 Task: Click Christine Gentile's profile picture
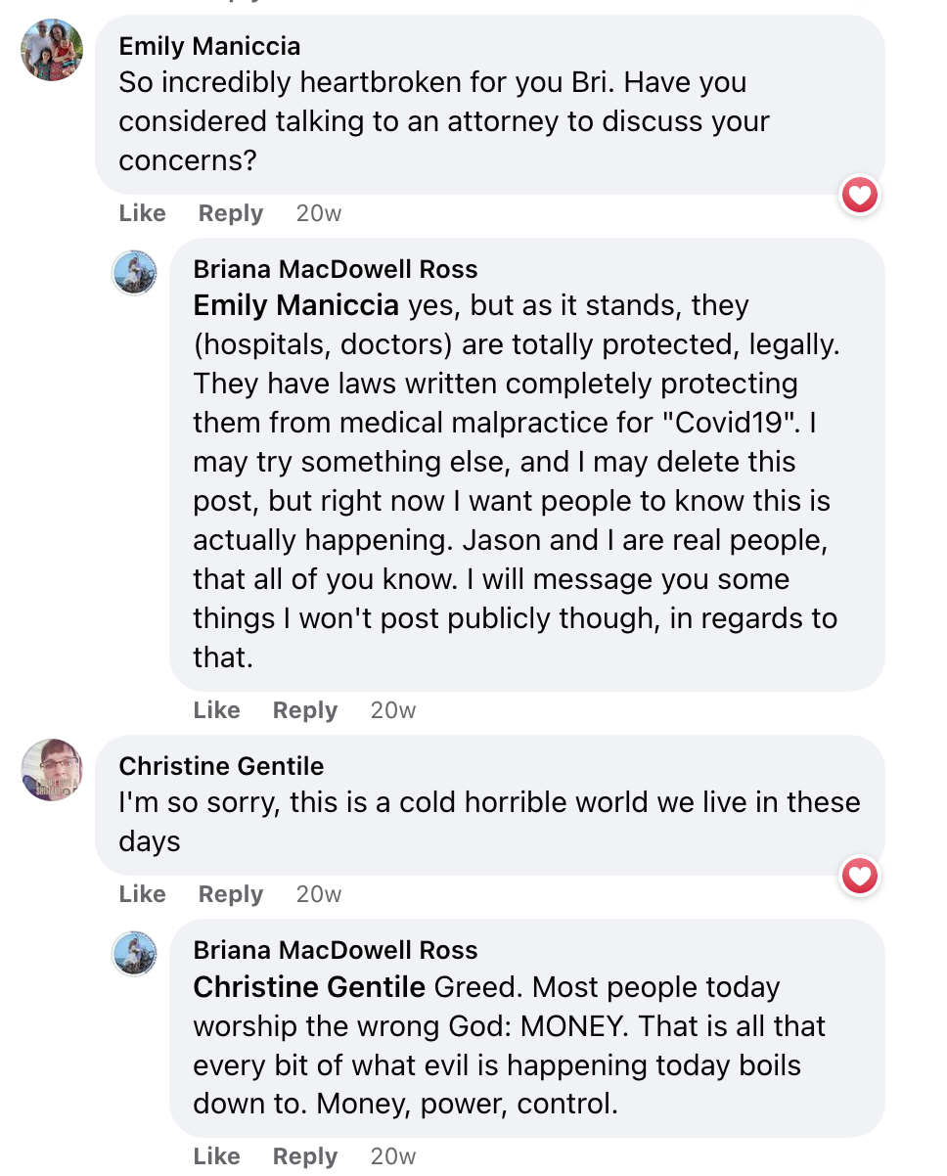(x=52, y=770)
